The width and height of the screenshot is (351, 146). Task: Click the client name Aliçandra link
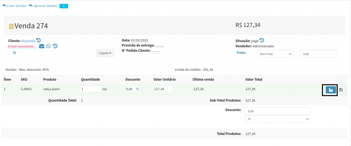tap(28, 41)
